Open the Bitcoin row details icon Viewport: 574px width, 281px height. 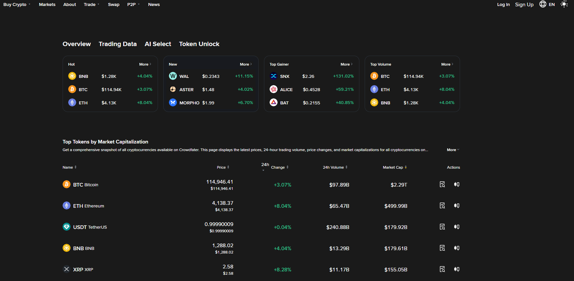[x=442, y=185]
